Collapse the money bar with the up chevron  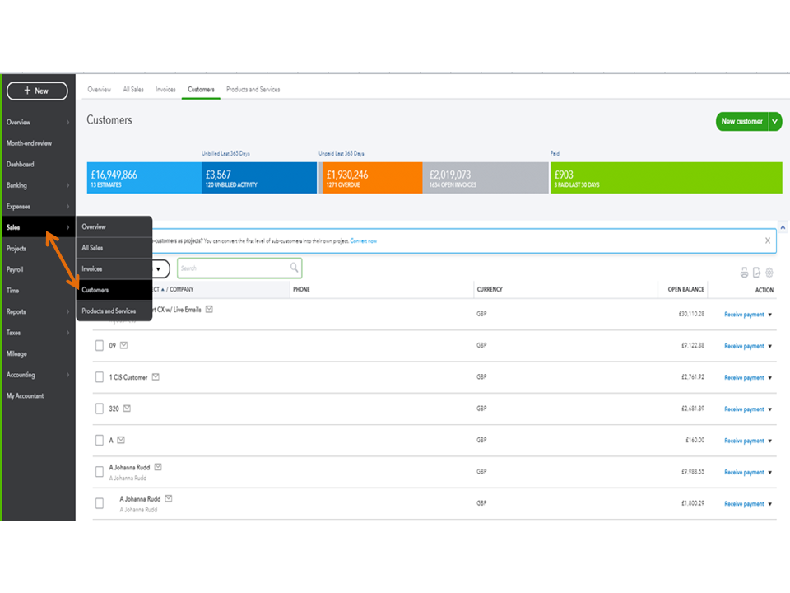click(783, 227)
